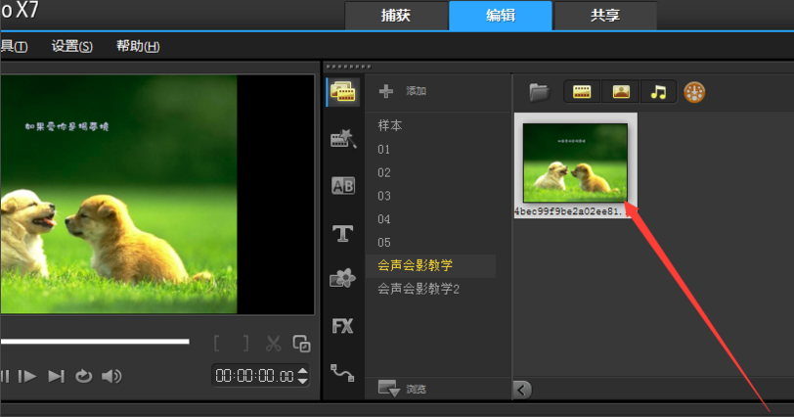Open the 设置(S) menu
Image resolution: width=794 pixels, height=417 pixels.
click(72, 47)
